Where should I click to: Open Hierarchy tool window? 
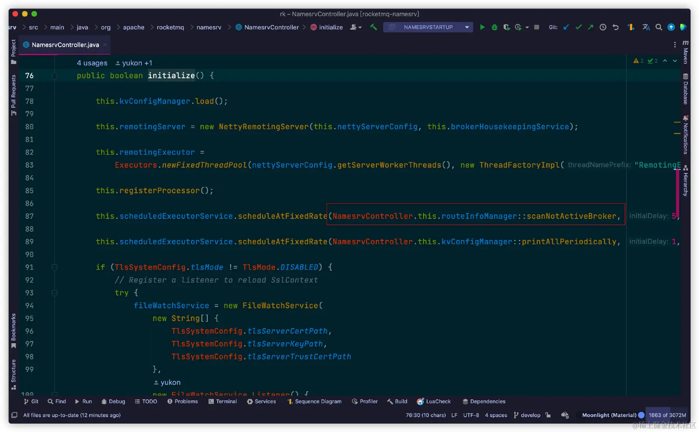685,181
